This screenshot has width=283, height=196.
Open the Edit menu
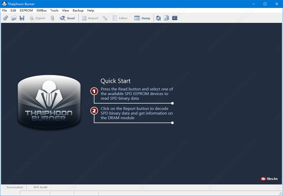[x=13, y=11]
